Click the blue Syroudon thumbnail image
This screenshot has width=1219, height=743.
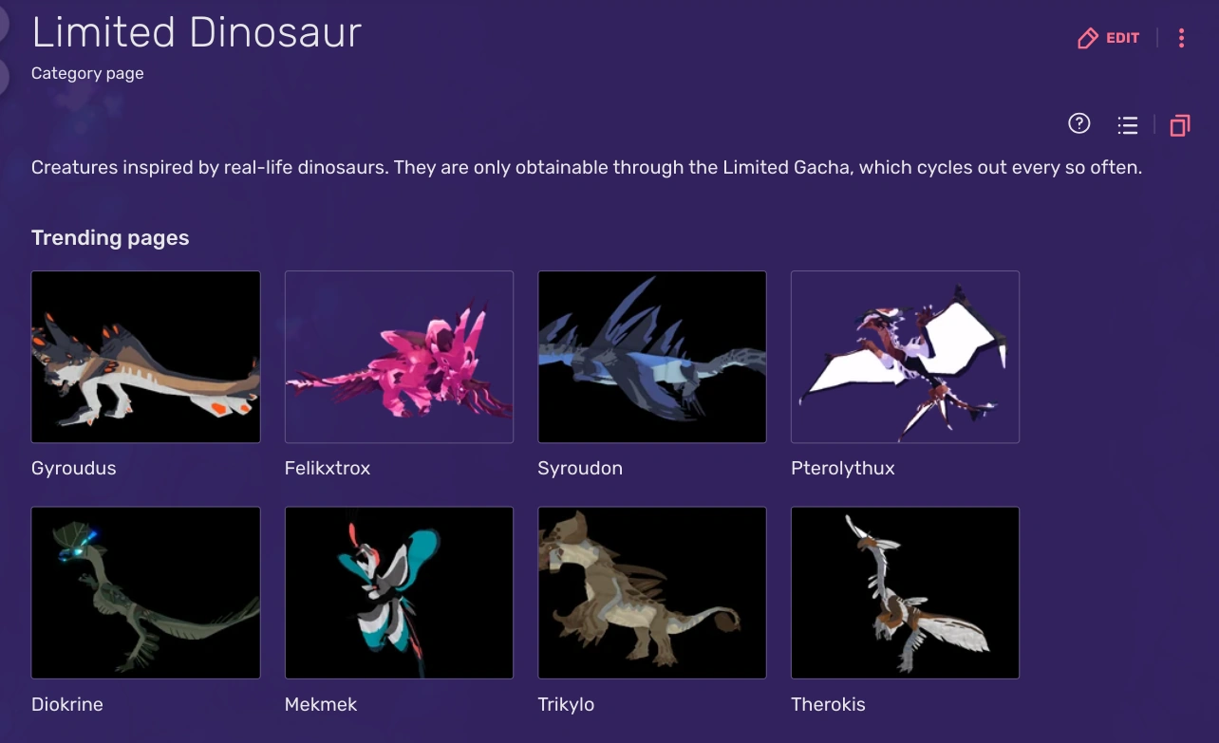point(652,356)
